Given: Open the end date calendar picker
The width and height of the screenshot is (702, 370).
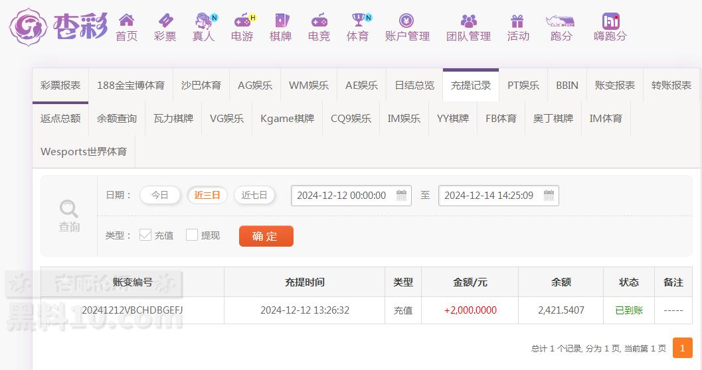Looking at the screenshot, I should (x=549, y=195).
